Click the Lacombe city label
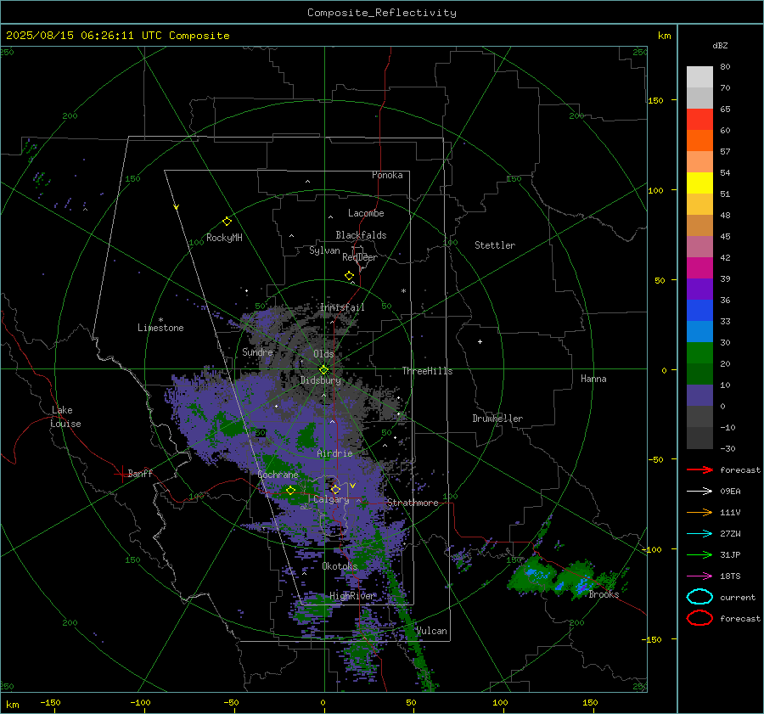Screen dimensions: 764x714 coord(366,213)
